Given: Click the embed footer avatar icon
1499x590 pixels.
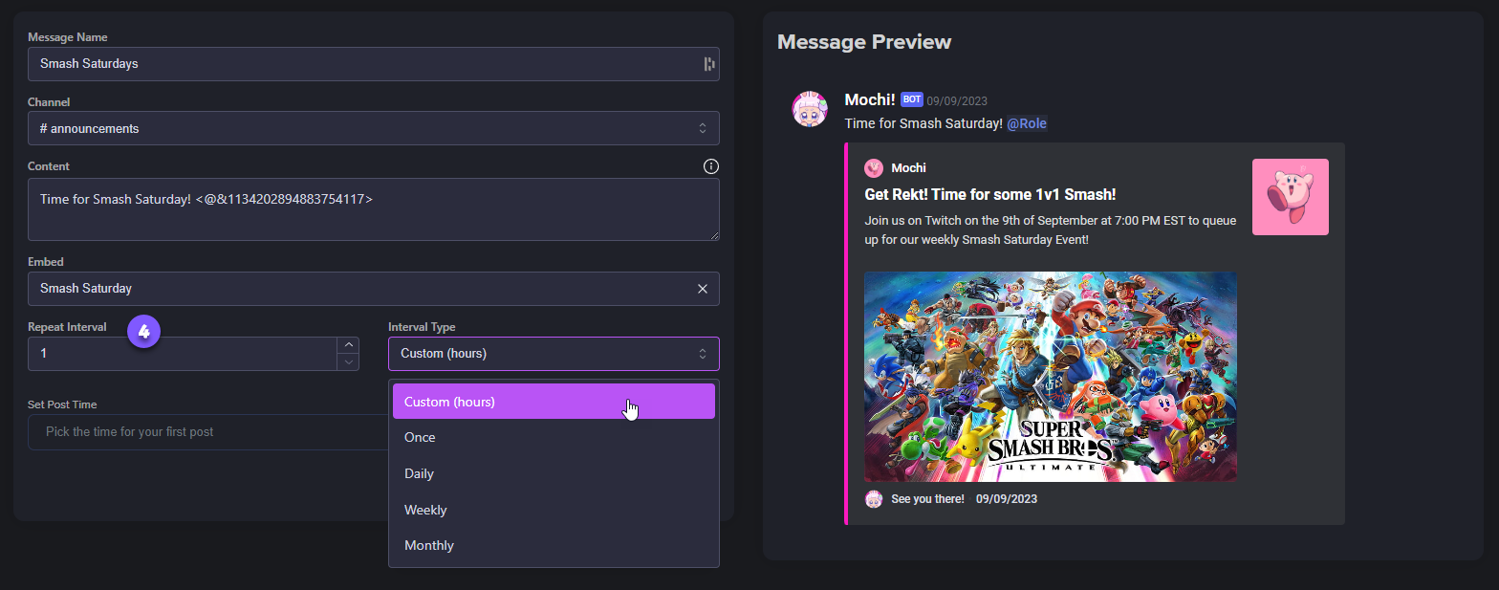Looking at the screenshot, I should pos(874,499).
